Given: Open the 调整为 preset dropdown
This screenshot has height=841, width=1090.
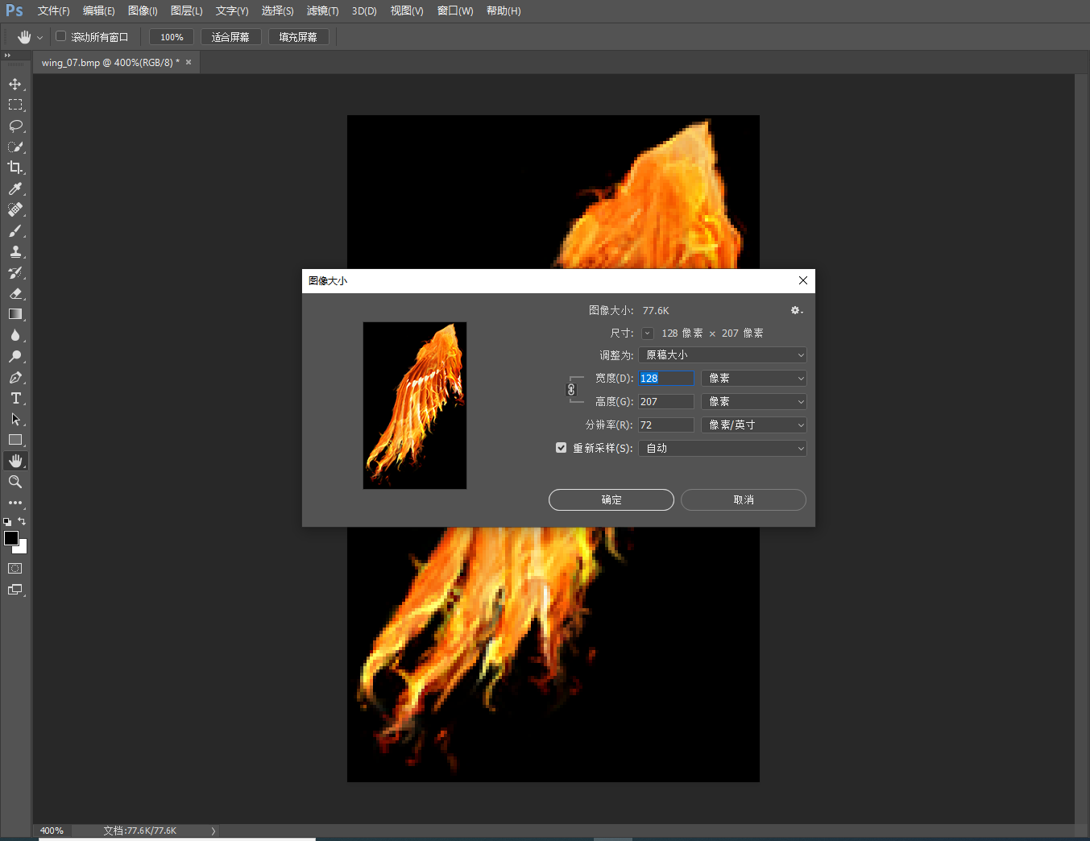Looking at the screenshot, I should (x=722, y=355).
